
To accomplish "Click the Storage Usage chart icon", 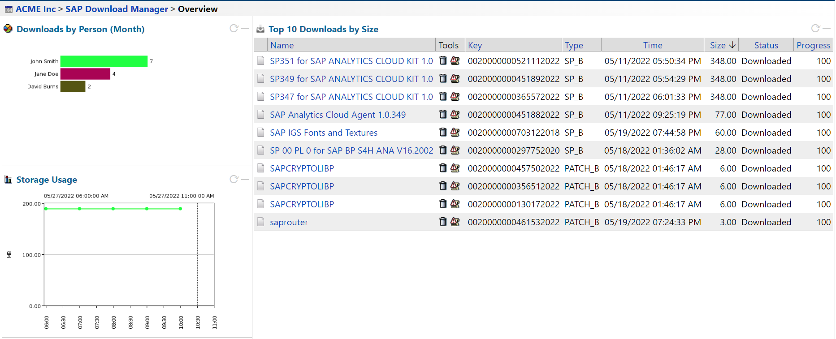I will click(x=8, y=180).
